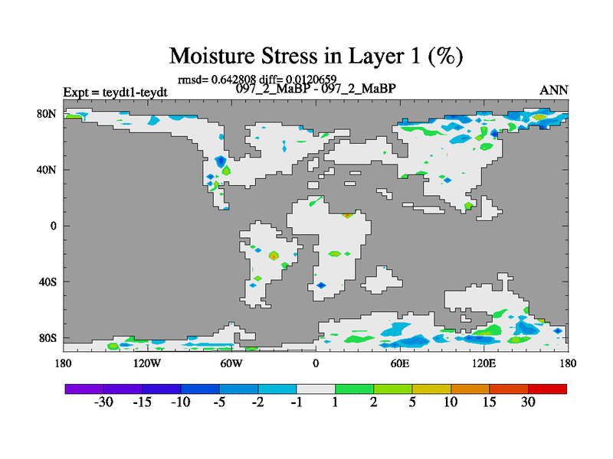Click the 80N latitude axis label

tap(48, 113)
